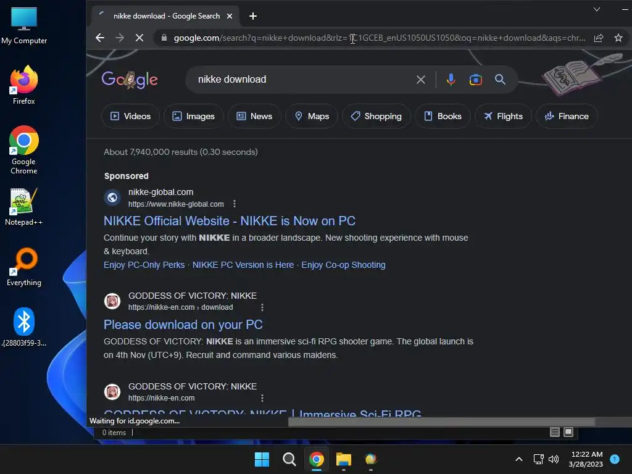This screenshot has width=632, height=474.
Task: Open the Bluetooth desktop shortcut
Action: (24, 327)
